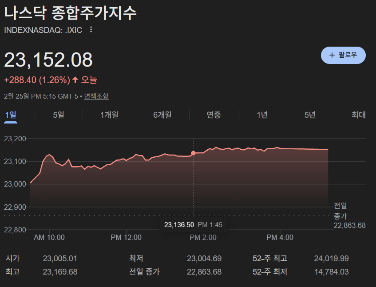Select the 5년 time range

click(x=310, y=114)
